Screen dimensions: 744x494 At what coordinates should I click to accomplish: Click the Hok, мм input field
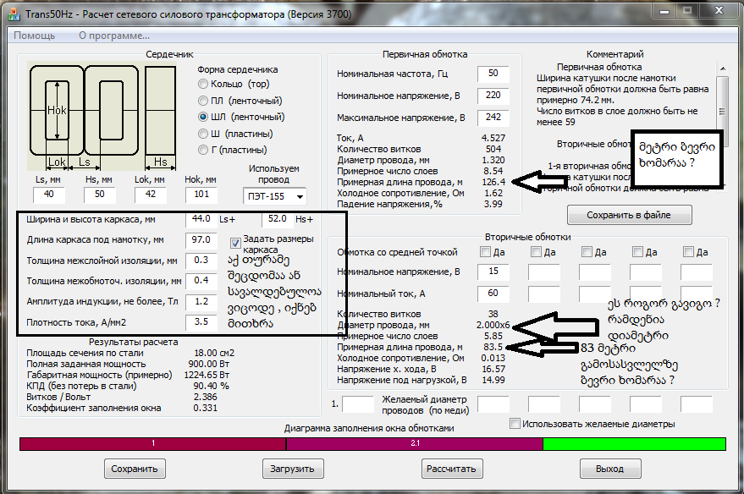click(201, 194)
